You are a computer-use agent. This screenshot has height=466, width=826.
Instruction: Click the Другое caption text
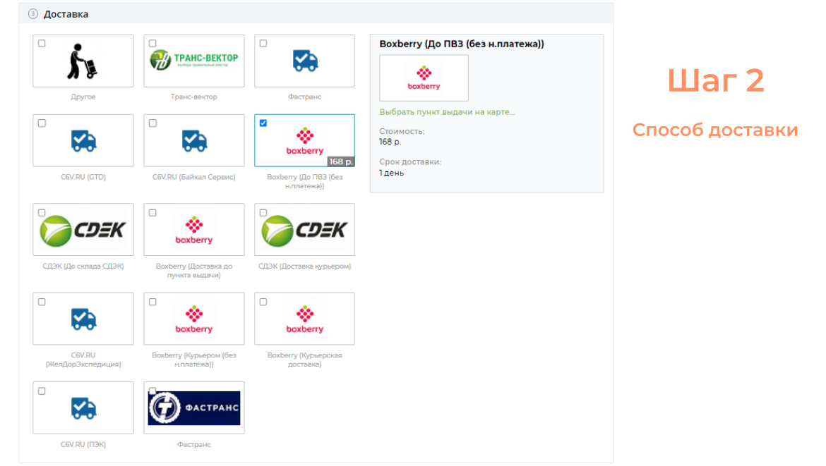coord(83,97)
